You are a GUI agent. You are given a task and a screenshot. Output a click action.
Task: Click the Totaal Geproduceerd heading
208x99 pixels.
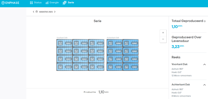coord(187,21)
